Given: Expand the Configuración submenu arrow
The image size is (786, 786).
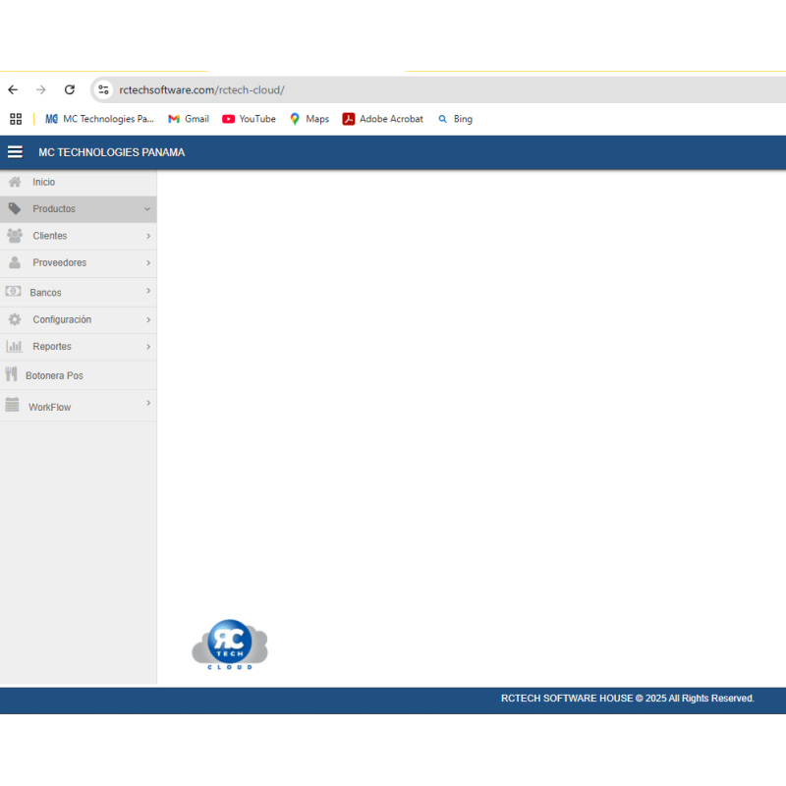Looking at the screenshot, I should tap(148, 320).
